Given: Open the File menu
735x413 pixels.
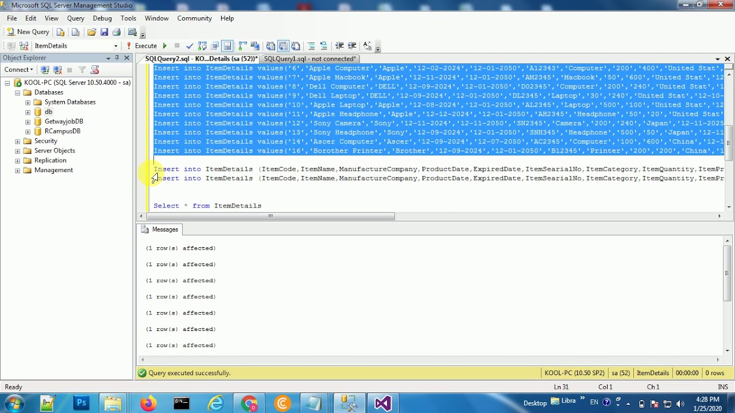Looking at the screenshot, I should coord(11,18).
